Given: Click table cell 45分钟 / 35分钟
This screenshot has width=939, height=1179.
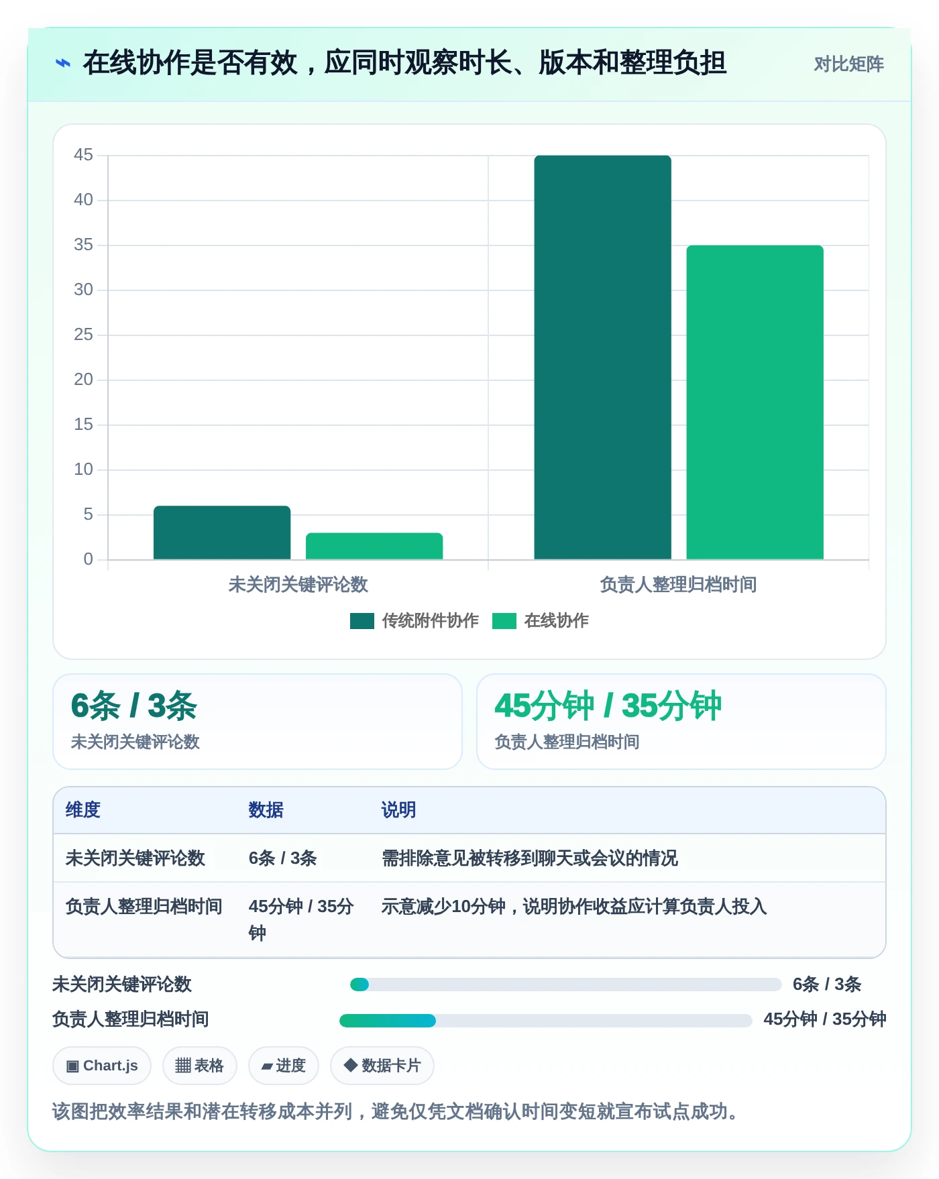Looking at the screenshot, I should pyautogui.click(x=301, y=919).
